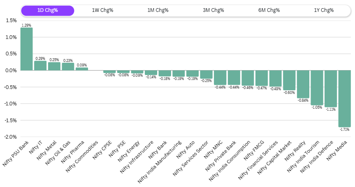Select the Nifty Realty bar
355x187 pixels.
303,84
